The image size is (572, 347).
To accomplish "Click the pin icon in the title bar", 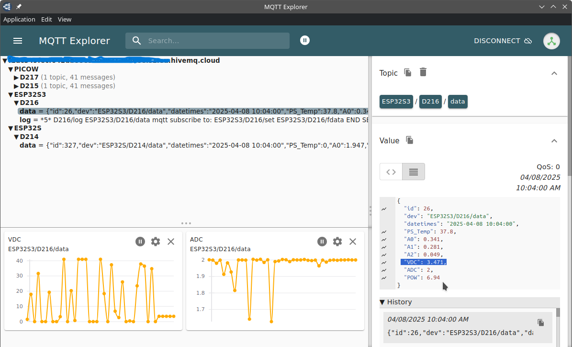I will tap(19, 7).
